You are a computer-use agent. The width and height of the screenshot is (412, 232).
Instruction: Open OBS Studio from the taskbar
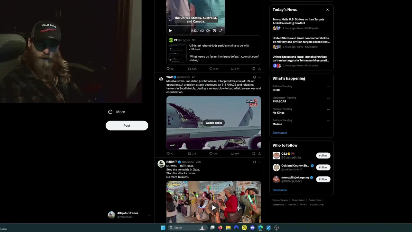(x=276, y=228)
